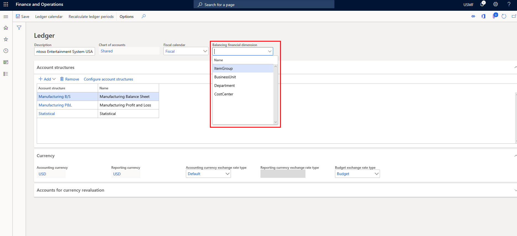Select the Manufacturing Profit and Loss cell
This screenshot has width=517, height=236.
pos(128,105)
